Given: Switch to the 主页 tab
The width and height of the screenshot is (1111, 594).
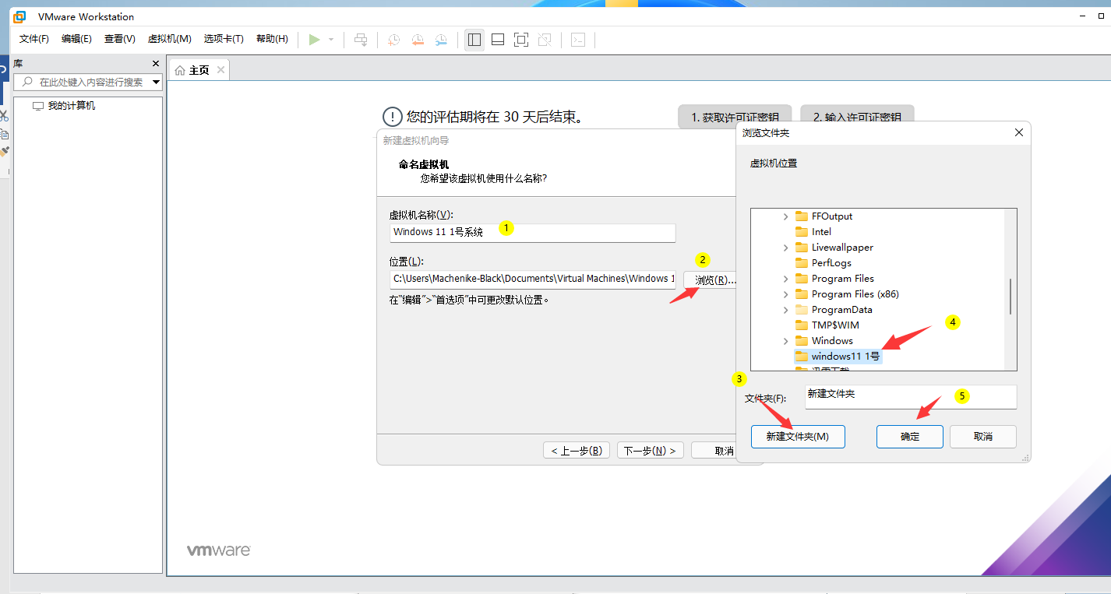Looking at the screenshot, I should point(199,70).
